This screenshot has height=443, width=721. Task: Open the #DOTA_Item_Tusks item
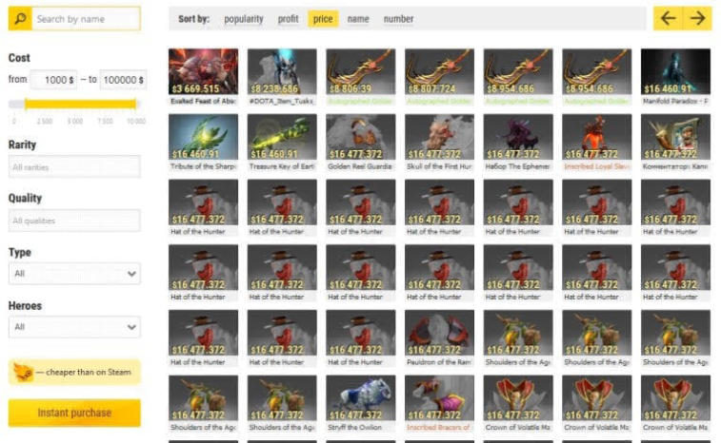click(x=282, y=77)
